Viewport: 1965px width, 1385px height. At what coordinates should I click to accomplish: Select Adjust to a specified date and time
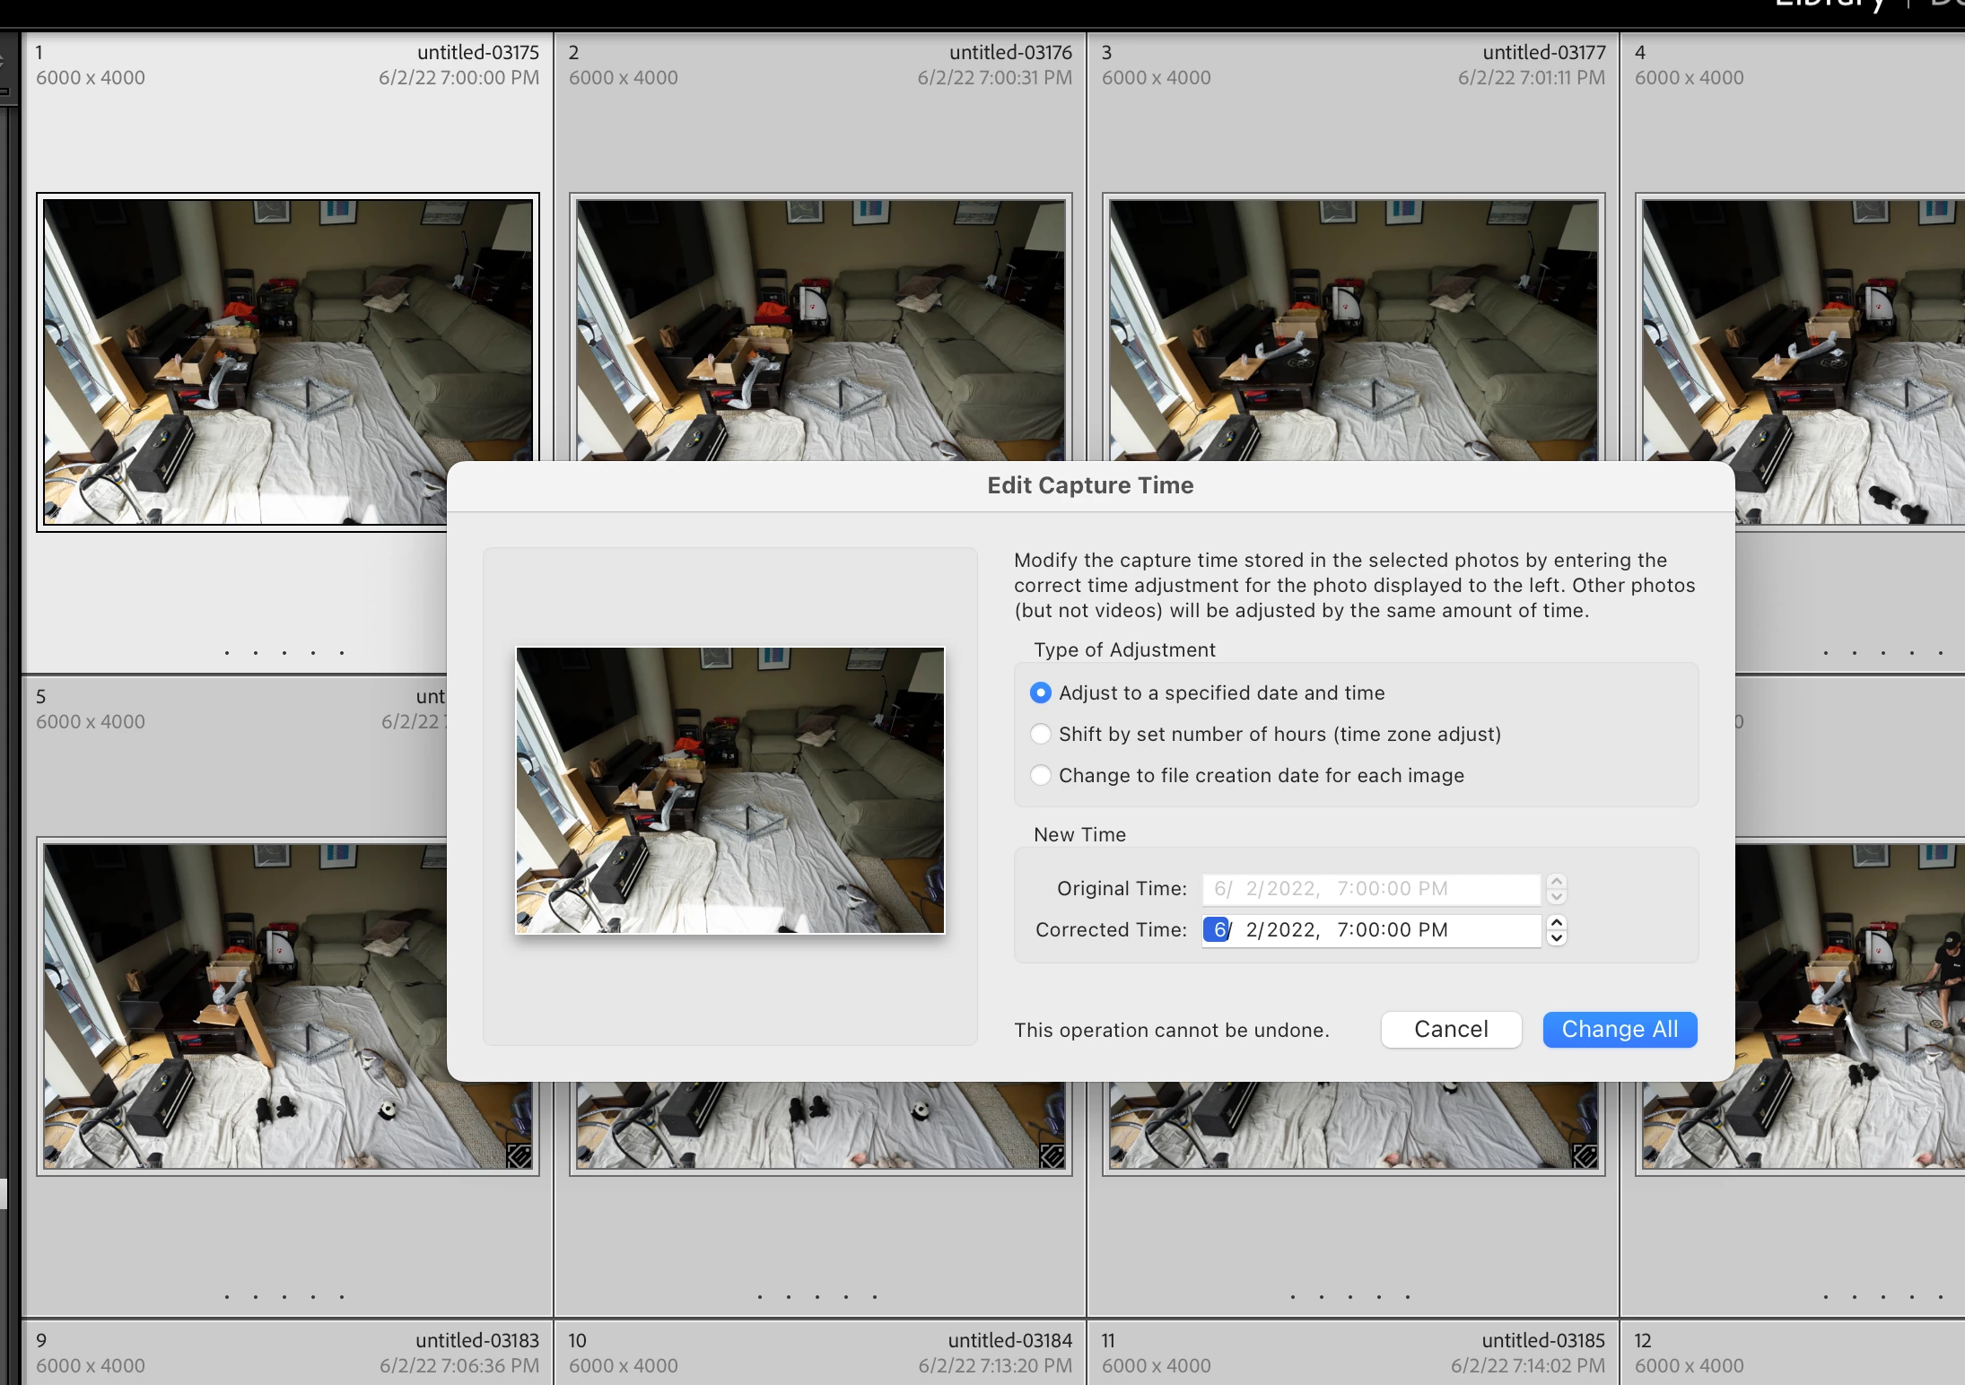1040,692
